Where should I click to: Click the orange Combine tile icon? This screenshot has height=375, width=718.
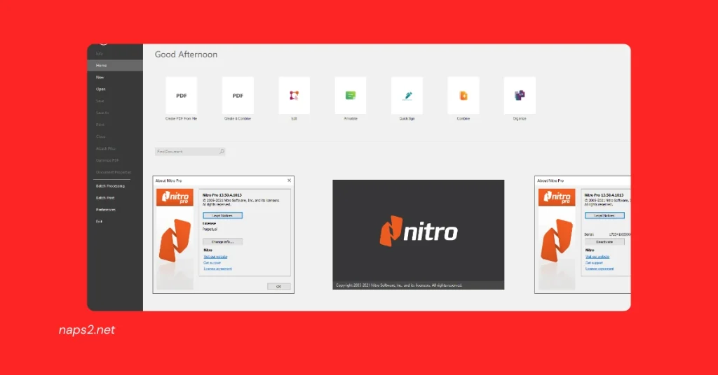463,96
